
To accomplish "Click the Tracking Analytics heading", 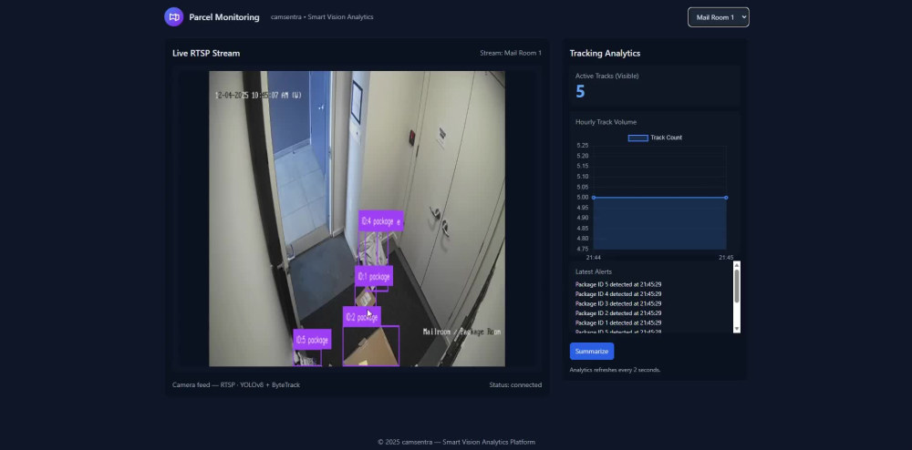I will point(605,54).
